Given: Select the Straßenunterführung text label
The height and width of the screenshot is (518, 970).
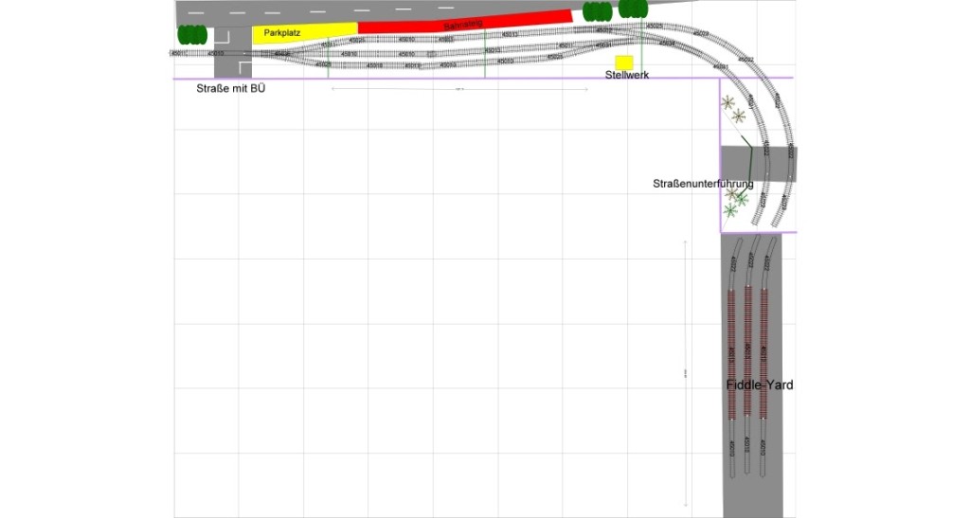Looking at the screenshot, I should [702, 183].
